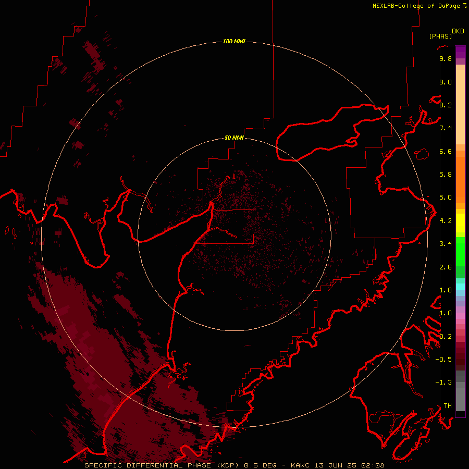Click the [PHAS] legend heading

440,36
